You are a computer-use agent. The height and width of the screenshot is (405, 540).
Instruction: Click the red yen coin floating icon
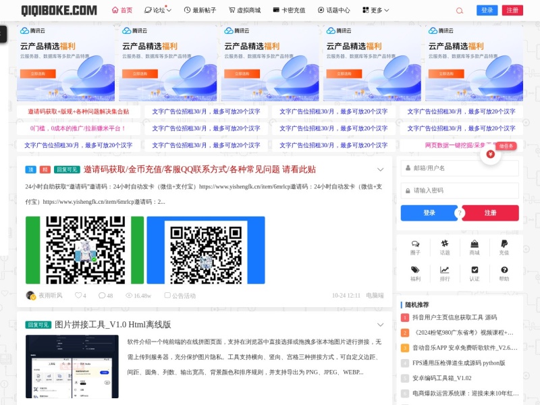[491, 155]
